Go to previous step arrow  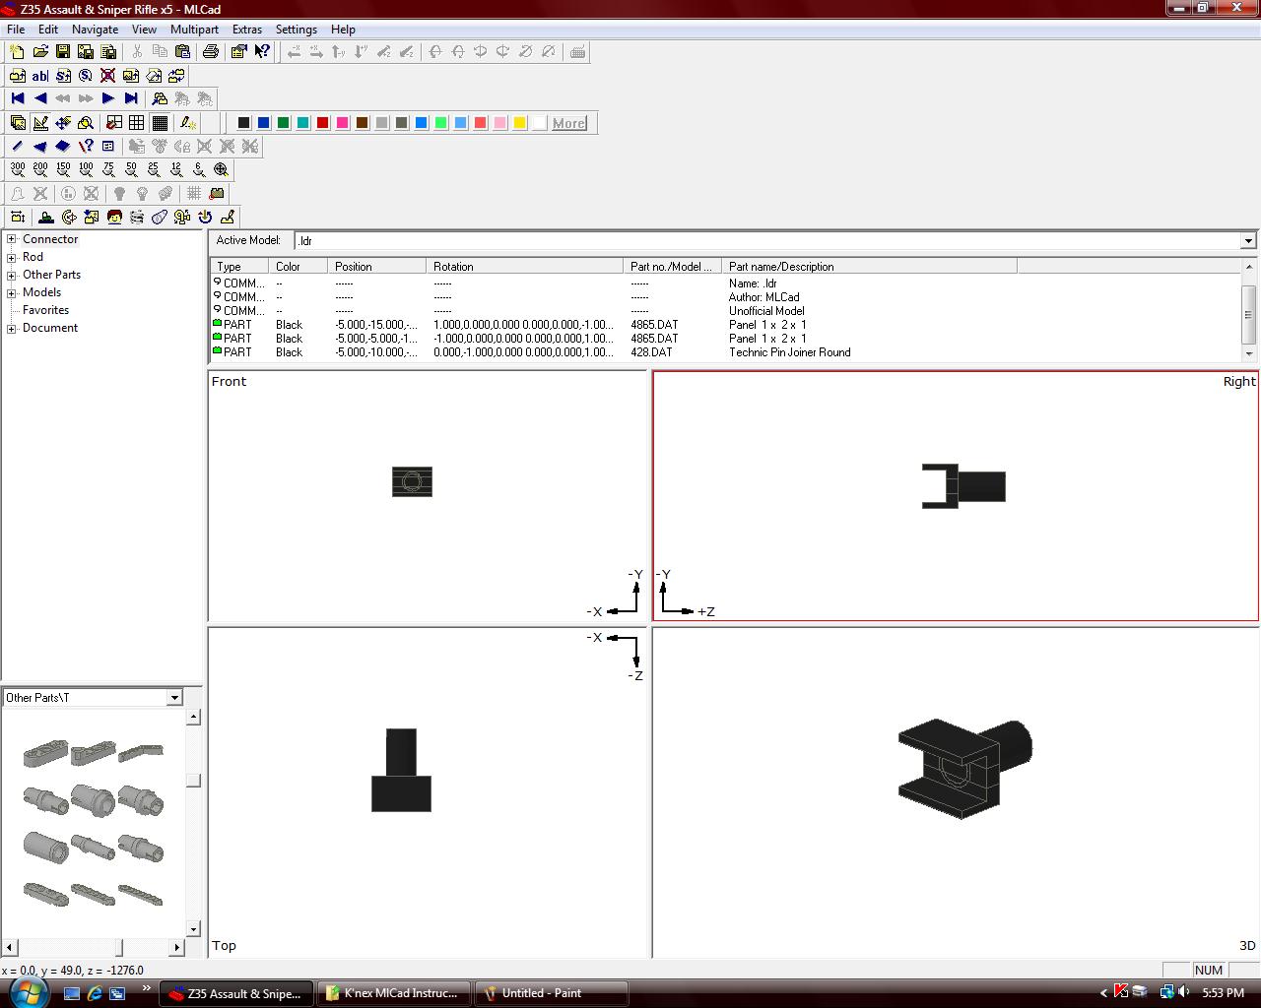pos(40,98)
